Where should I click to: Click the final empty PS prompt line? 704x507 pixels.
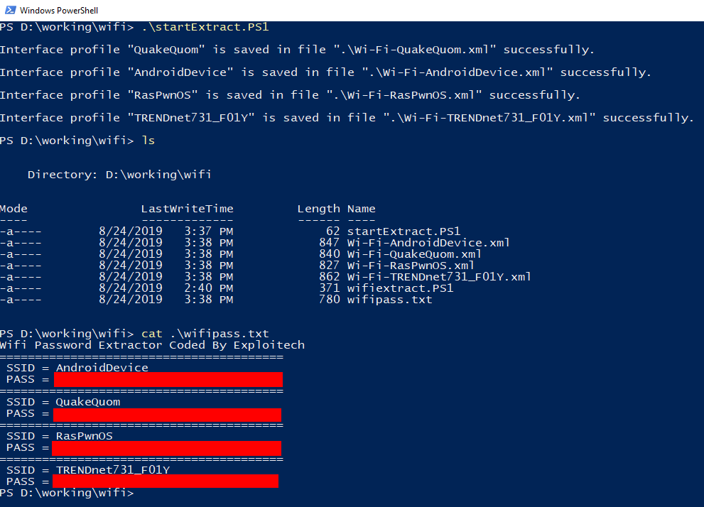click(67, 493)
